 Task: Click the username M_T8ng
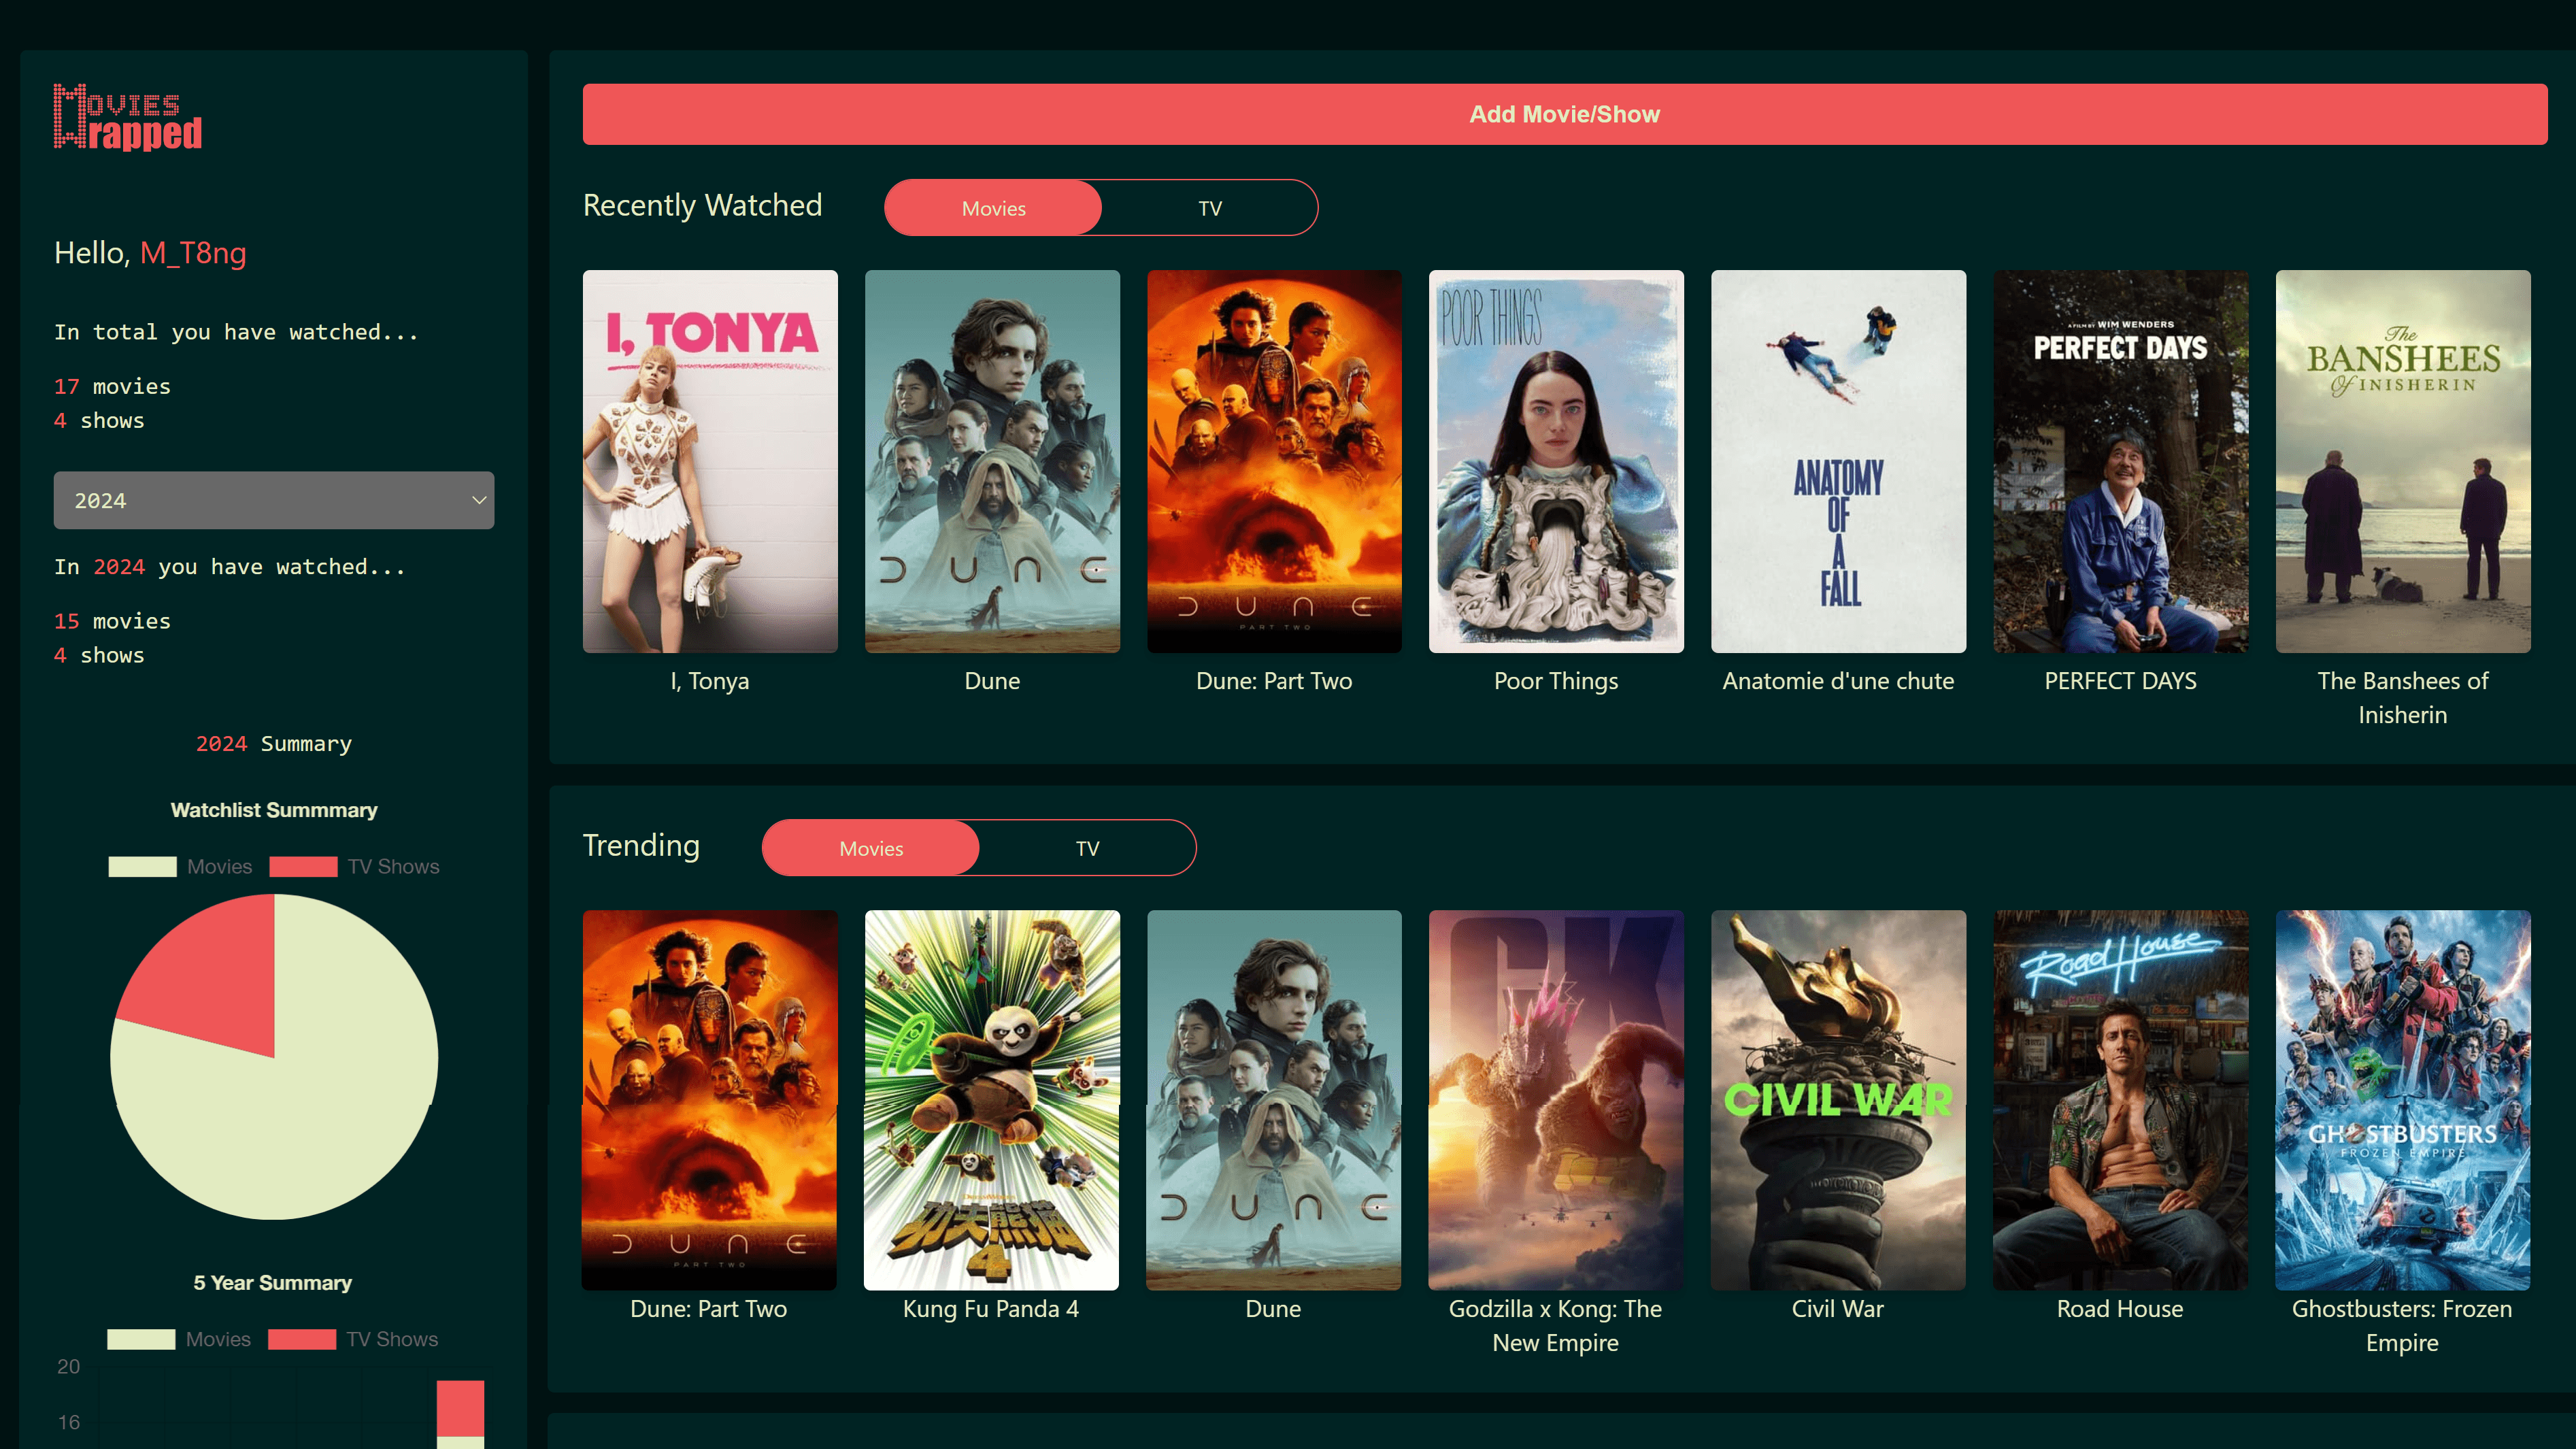coord(193,253)
